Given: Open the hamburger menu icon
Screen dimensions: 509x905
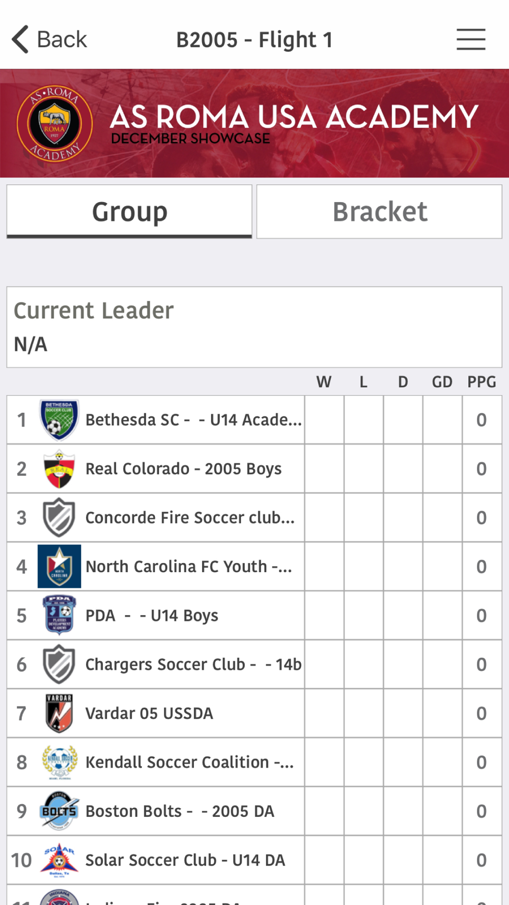Looking at the screenshot, I should [x=471, y=39].
